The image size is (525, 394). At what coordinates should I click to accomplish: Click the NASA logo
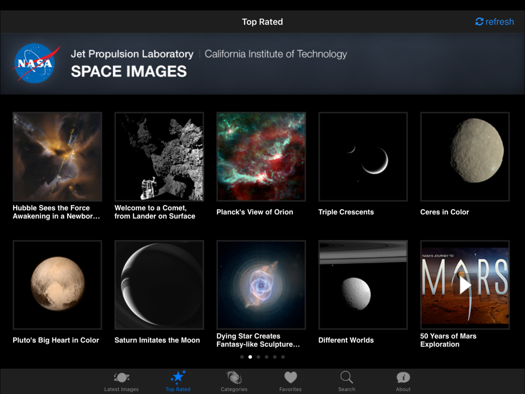pos(36,63)
